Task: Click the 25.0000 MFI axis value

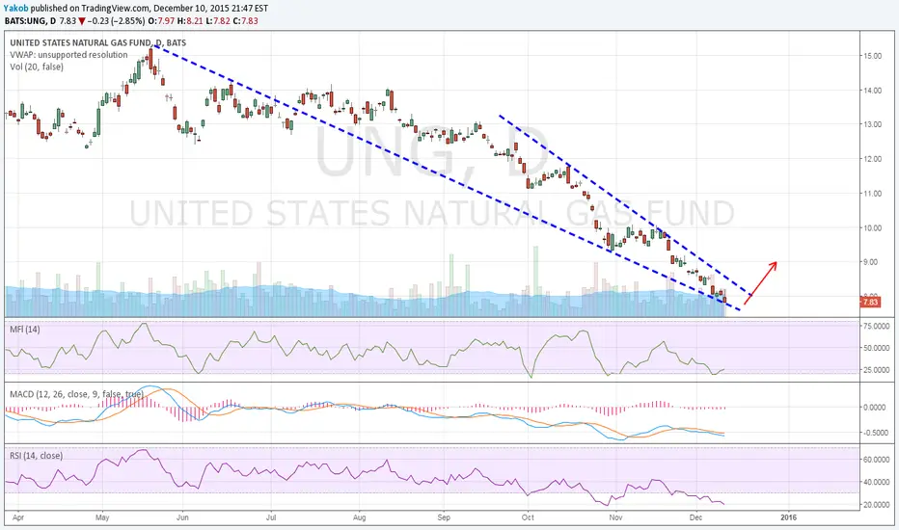Action: point(877,370)
